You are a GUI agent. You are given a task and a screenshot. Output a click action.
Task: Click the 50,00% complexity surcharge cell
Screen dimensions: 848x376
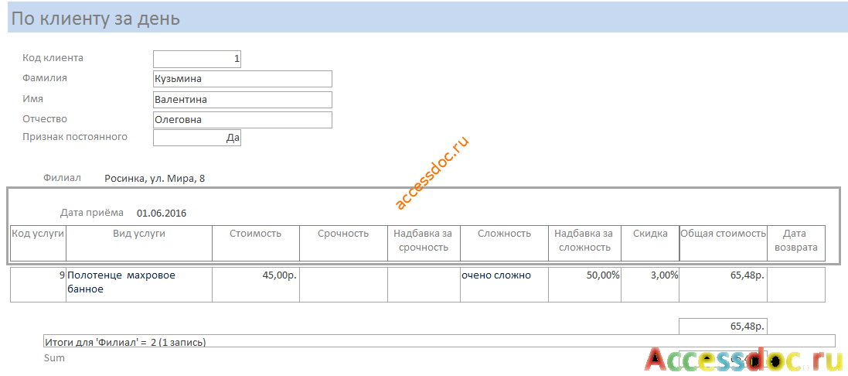pos(584,285)
